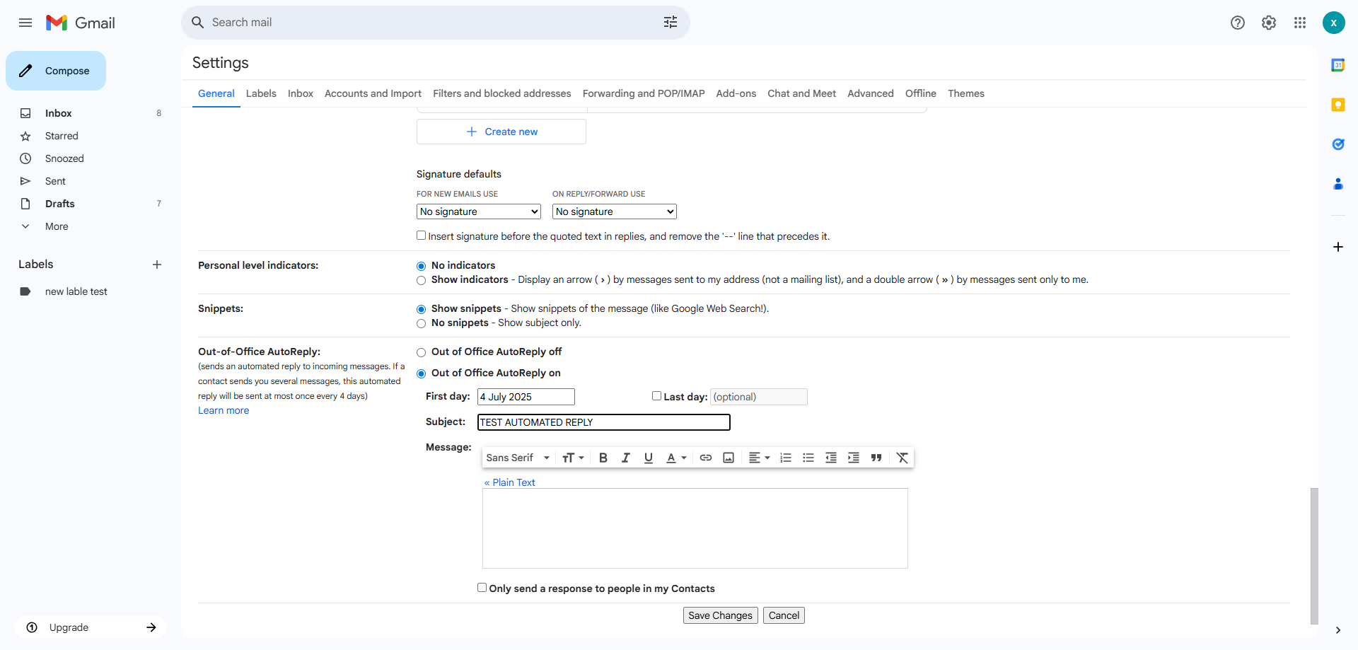Open the Google apps grid

1300,23
